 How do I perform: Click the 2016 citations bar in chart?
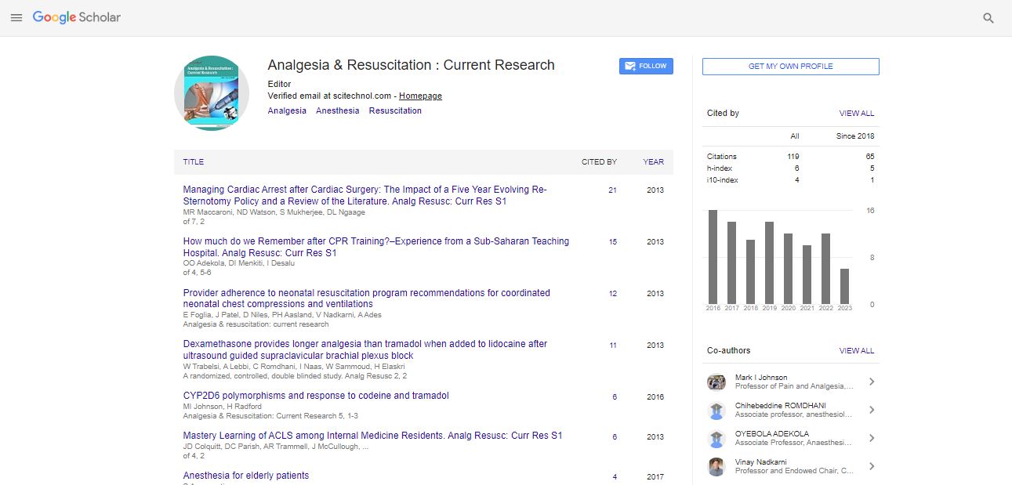(713, 256)
